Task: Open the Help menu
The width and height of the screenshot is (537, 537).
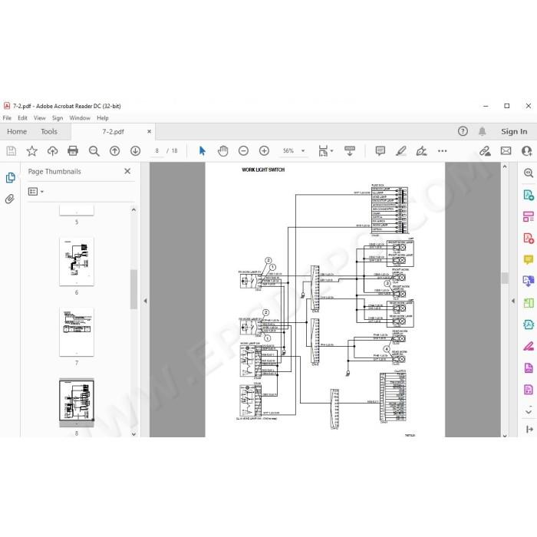Action: point(102,118)
